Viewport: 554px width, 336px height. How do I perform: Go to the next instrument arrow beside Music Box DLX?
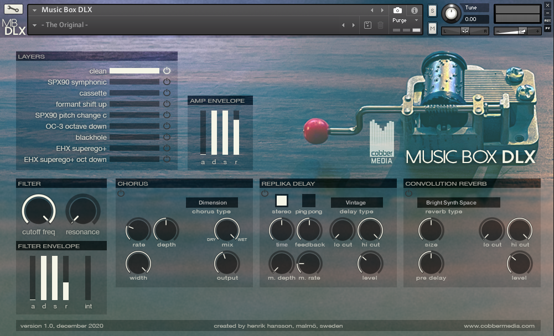[382, 11]
